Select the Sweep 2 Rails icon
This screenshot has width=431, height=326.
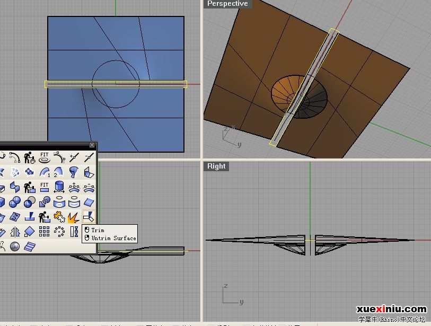tap(59, 172)
